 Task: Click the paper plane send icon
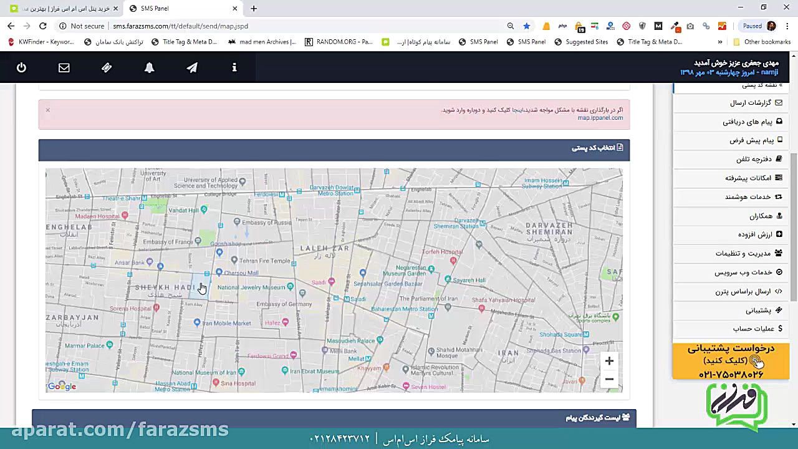(x=191, y=67)
